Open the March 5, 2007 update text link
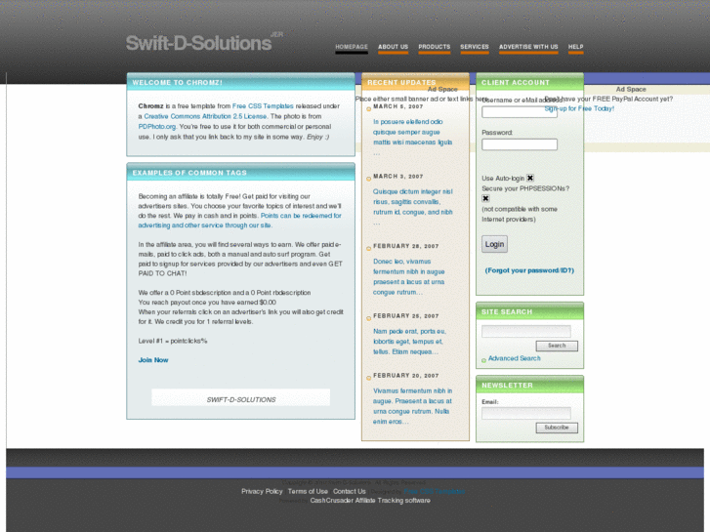The width and height of the screenshot is (710, 532). click(412, 132)
